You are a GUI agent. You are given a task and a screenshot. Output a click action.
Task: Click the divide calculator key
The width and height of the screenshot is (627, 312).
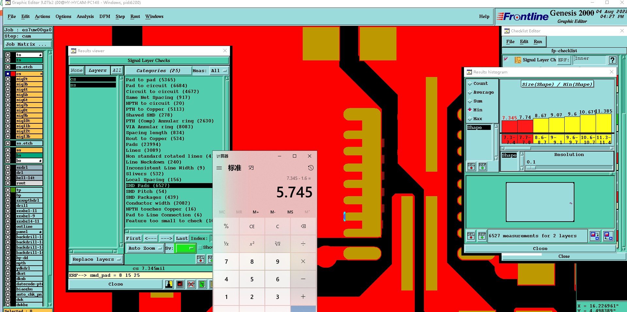click(x=303, y=243)
